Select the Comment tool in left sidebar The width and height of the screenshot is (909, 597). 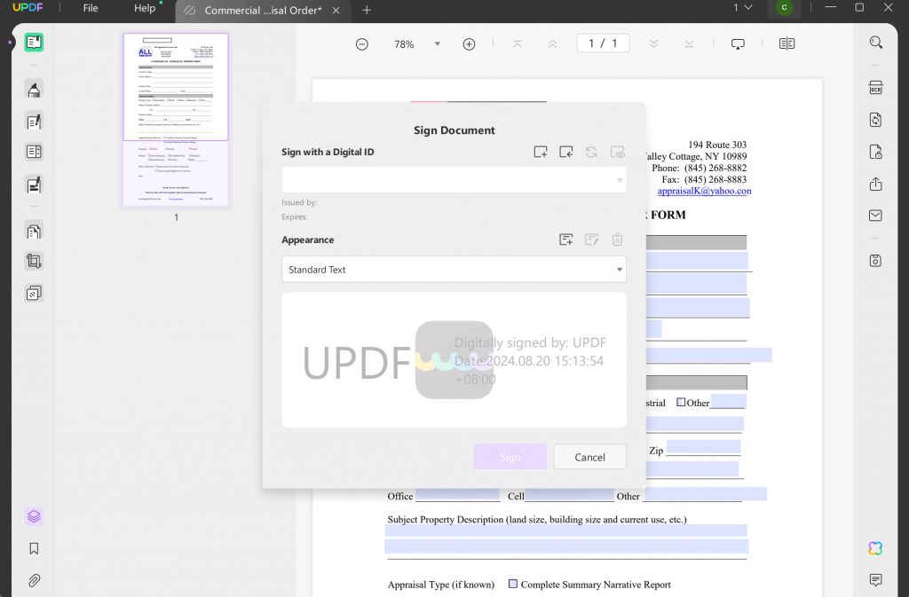click(33, 89)
